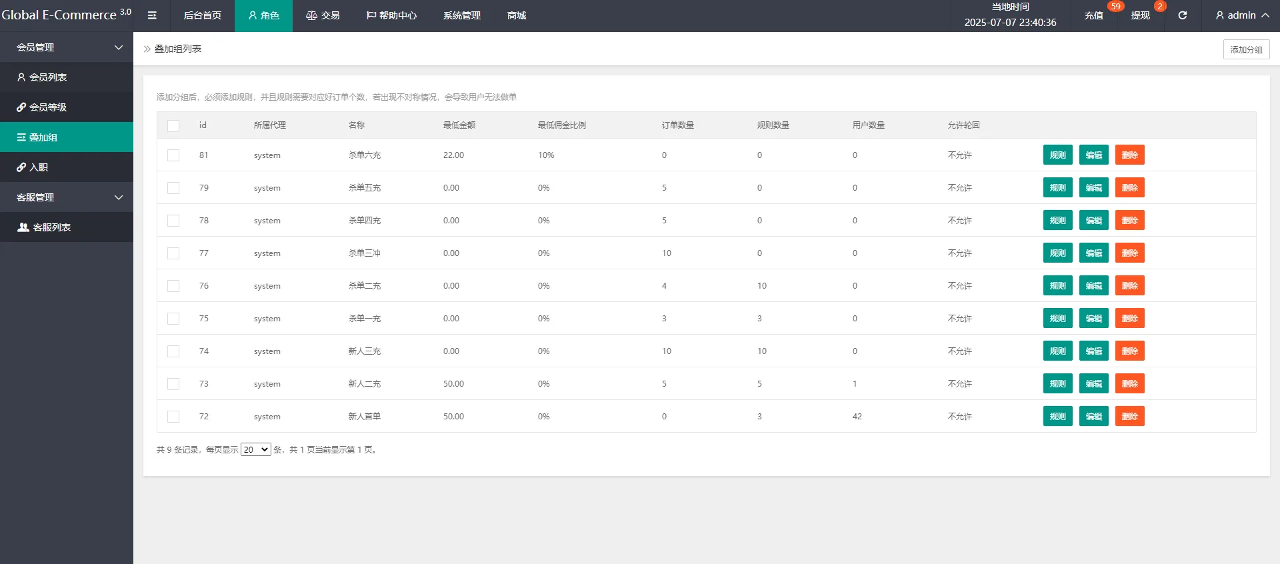Switch to the 交易 top menu

pos(323,15)
